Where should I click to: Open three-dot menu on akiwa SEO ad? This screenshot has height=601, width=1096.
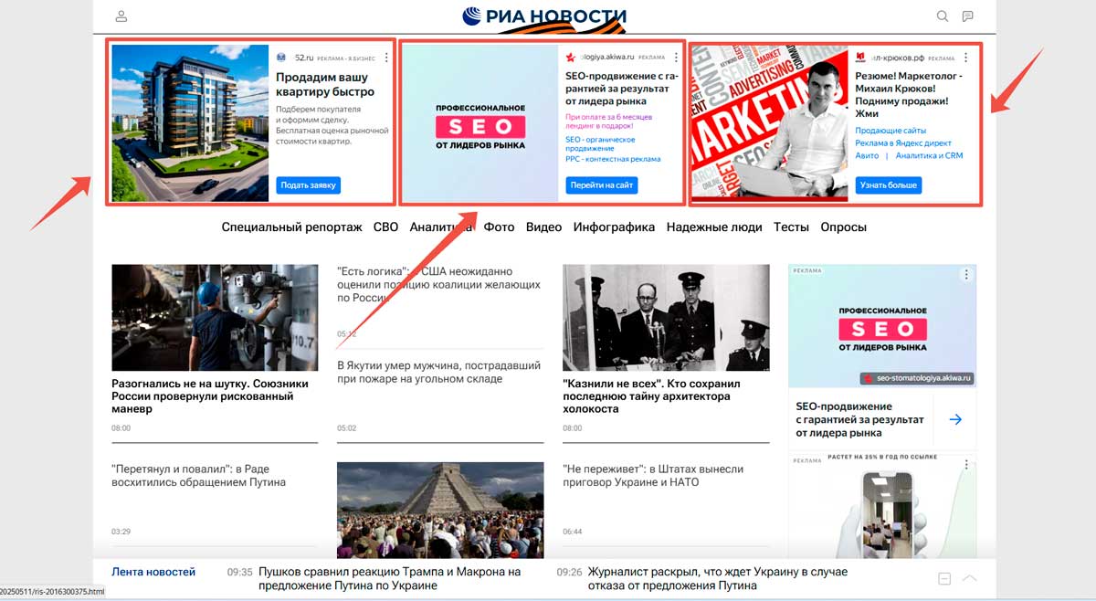click(x=676, y=58)
